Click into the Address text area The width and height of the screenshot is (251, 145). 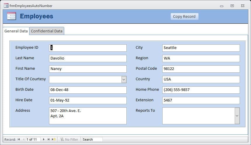[x=88, y=116]
